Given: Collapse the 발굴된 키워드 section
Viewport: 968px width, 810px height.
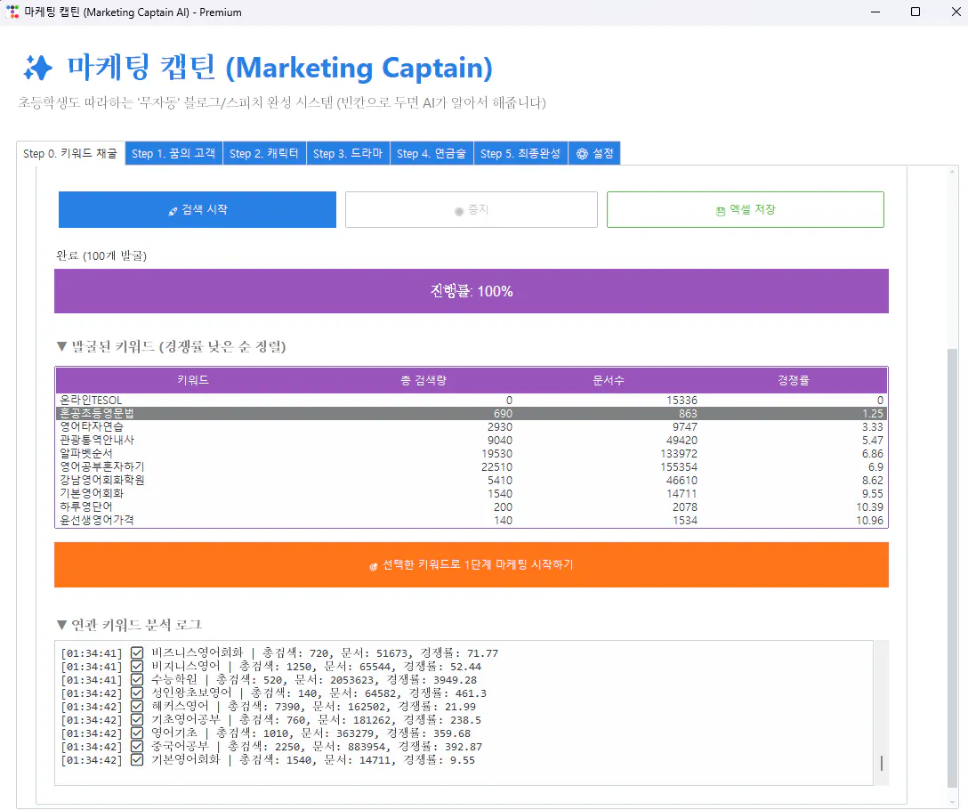Looking at the screenshot, I should tap(60, 346).
